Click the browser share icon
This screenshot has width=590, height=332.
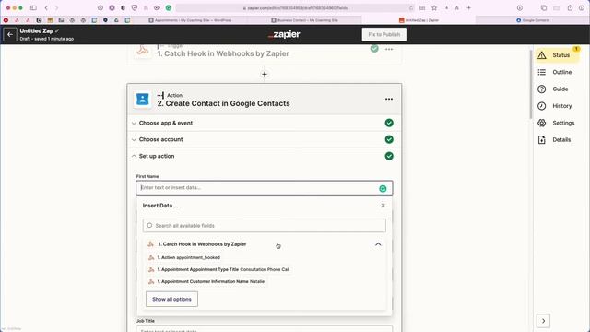(x=570, y=8)
